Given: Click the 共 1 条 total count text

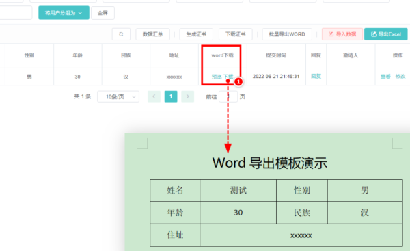Looking at the screenshot, I should click(83, 96).
